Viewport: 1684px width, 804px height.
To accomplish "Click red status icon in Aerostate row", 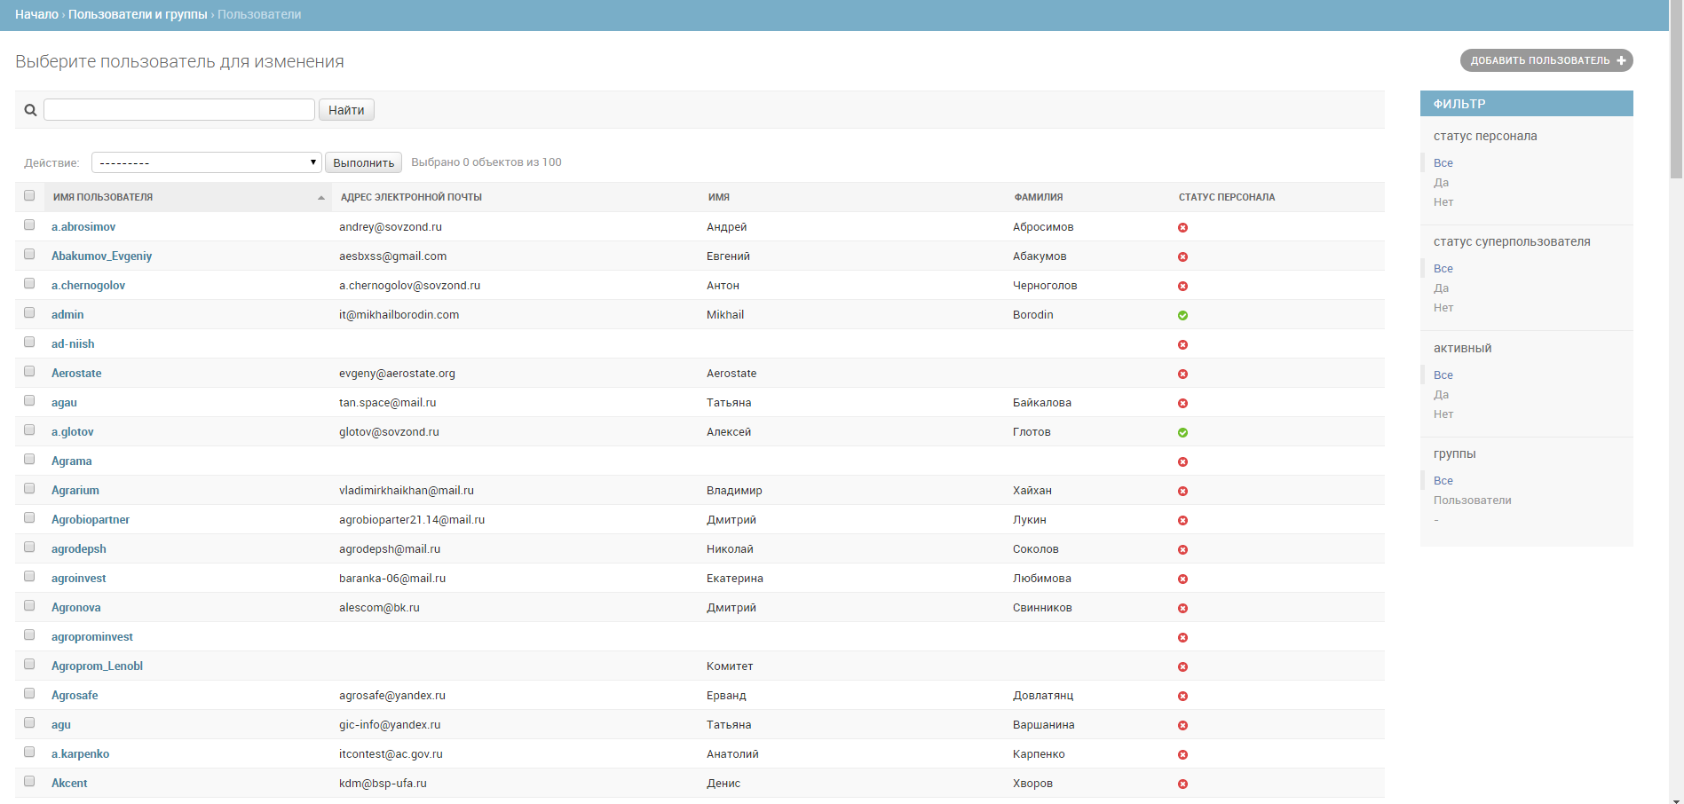I will (x=1182, y=374).
